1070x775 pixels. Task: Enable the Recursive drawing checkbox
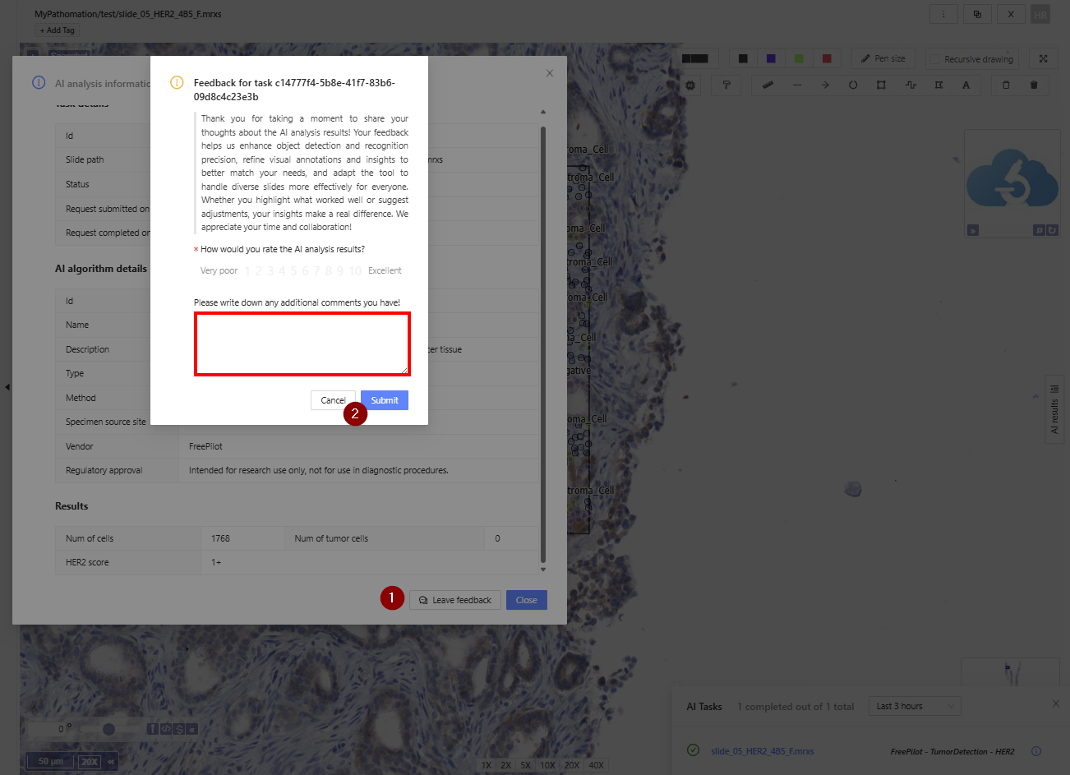click(x=935, y=59)
